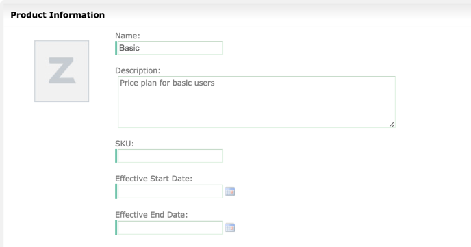
Task: Open the Effective End Date calendar picker
Action: click(x=230, y=228)
